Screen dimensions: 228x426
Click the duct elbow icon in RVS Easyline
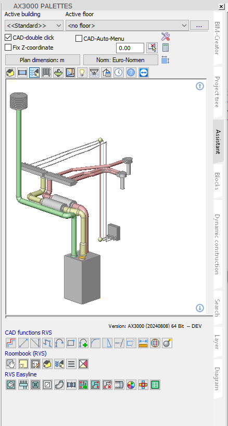[x=59, y=385]
